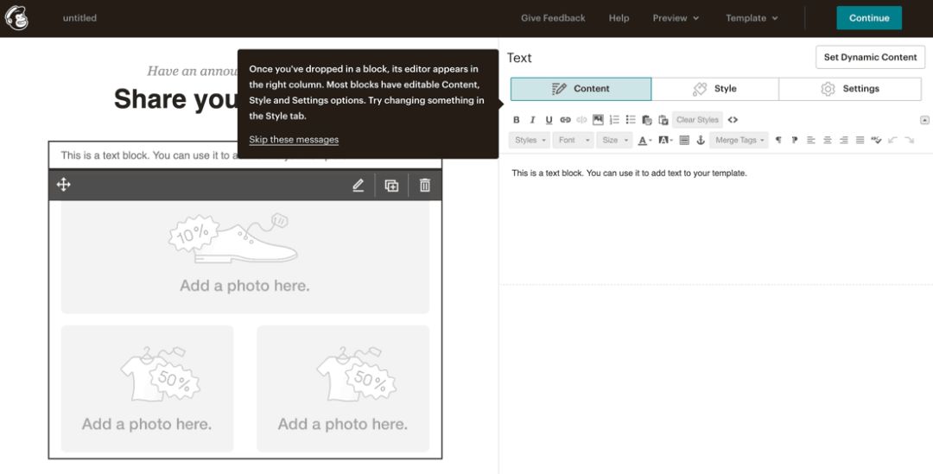Toggle underline formatting
The width and height of the screenshot is (933, 474).
point(549,119)
